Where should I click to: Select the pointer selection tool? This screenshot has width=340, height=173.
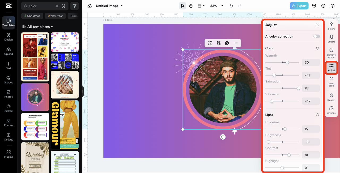click(182, 6)
